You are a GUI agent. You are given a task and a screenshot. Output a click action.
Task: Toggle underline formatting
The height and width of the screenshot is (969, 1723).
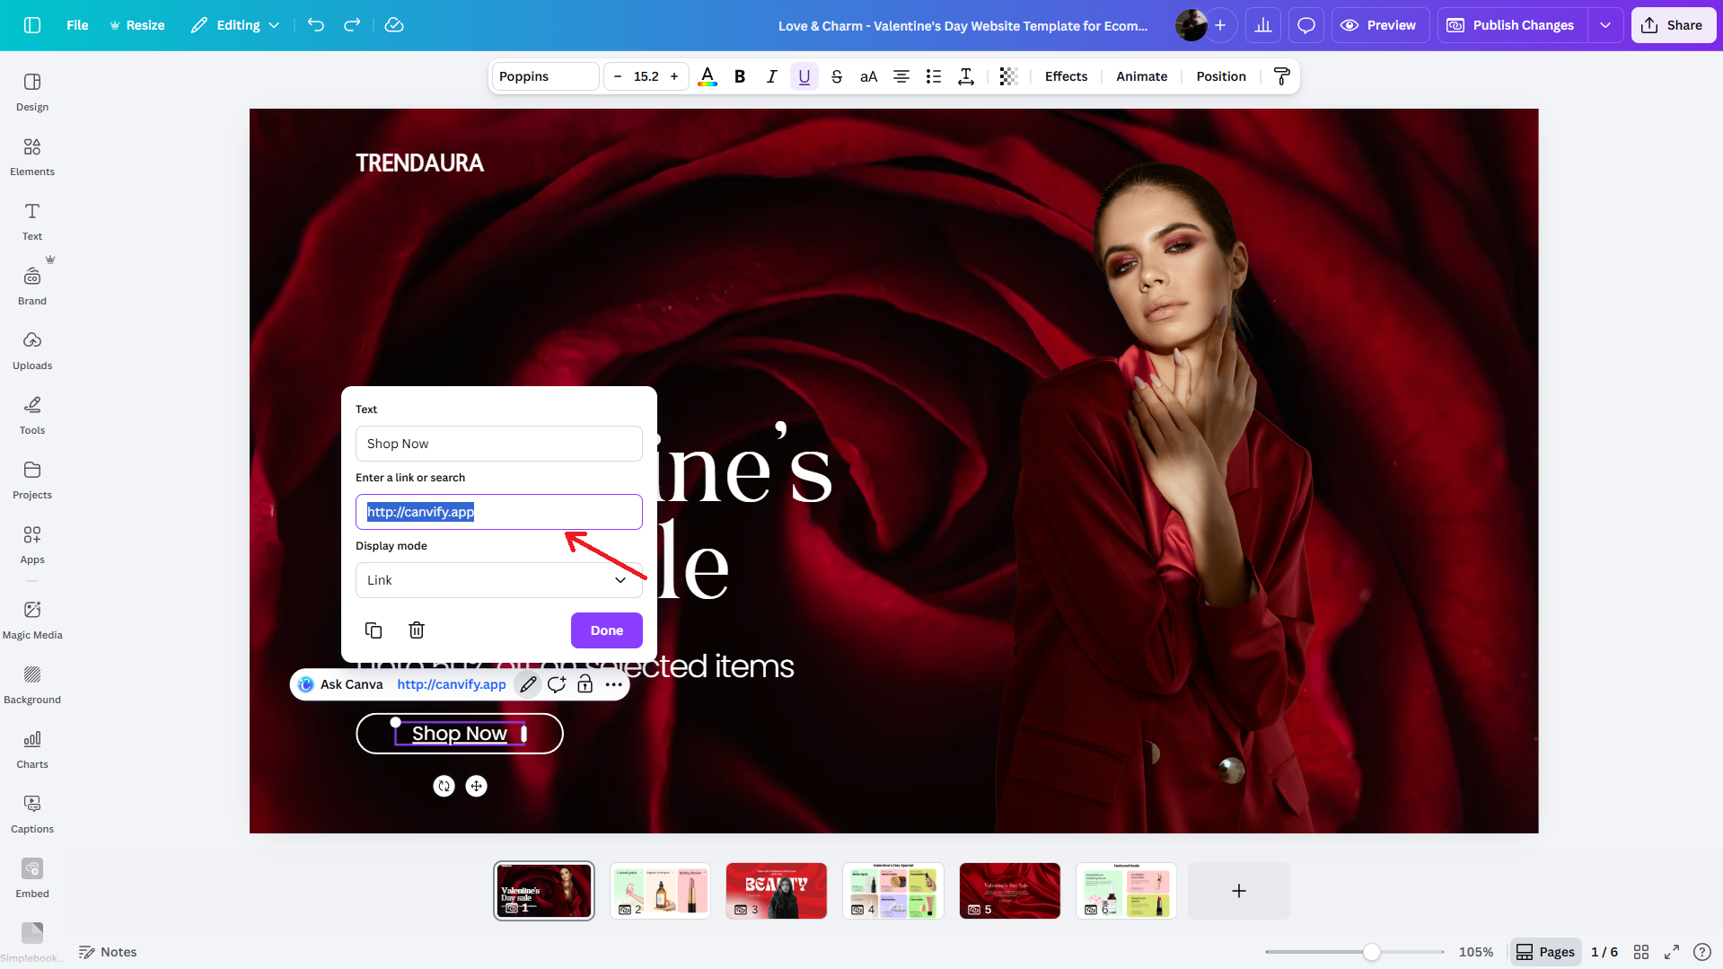804,76
